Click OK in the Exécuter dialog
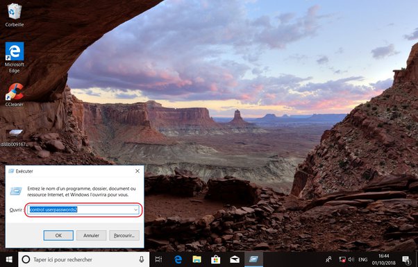 pos(58,235)
